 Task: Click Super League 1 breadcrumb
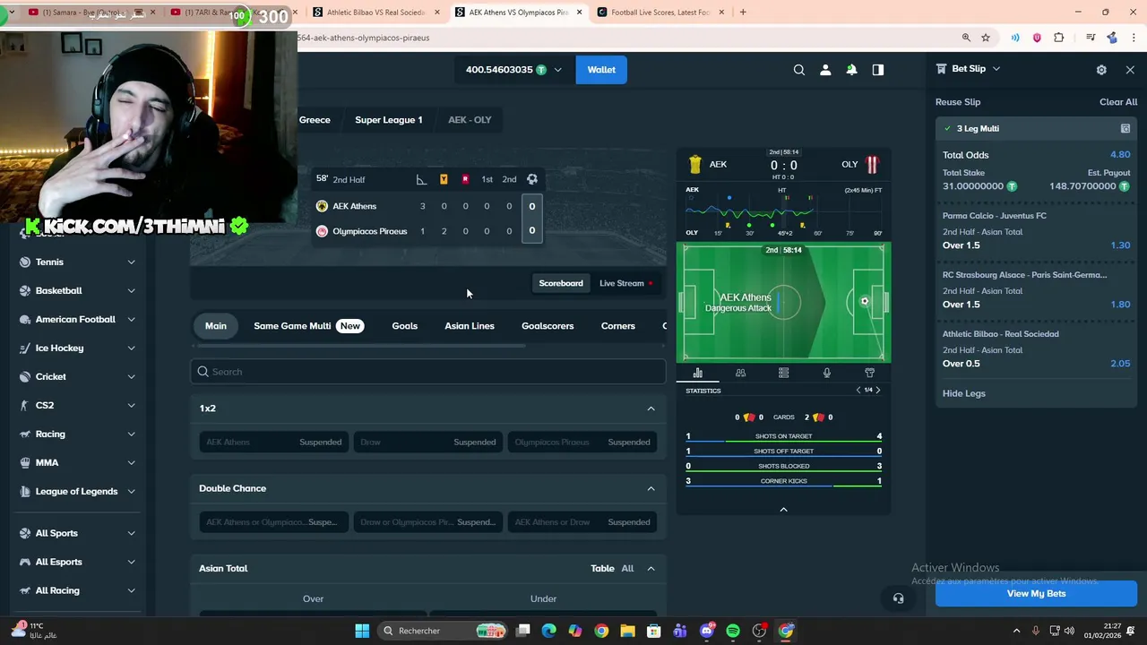click(389, 120)
